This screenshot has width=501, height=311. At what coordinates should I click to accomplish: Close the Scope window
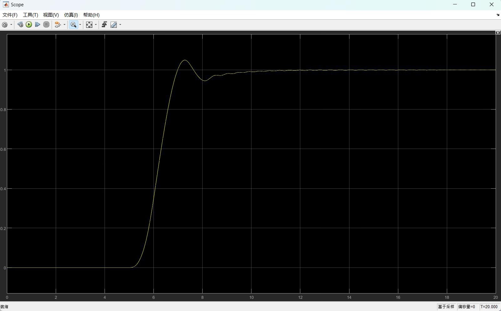pyautogui.click(x=491, y=4)
